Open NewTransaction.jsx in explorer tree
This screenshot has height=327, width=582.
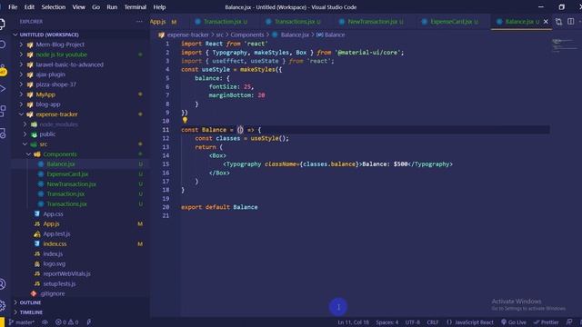point(72,184)
